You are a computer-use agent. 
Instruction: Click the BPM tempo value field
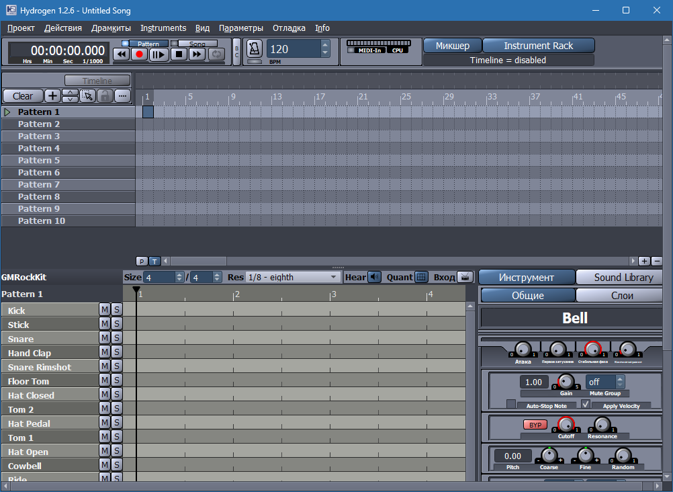pyautogui.click(x=294, y=49)
